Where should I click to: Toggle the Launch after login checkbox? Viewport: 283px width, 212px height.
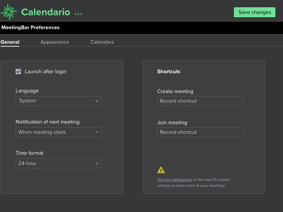pyautogui.click(x=18, y=72)
